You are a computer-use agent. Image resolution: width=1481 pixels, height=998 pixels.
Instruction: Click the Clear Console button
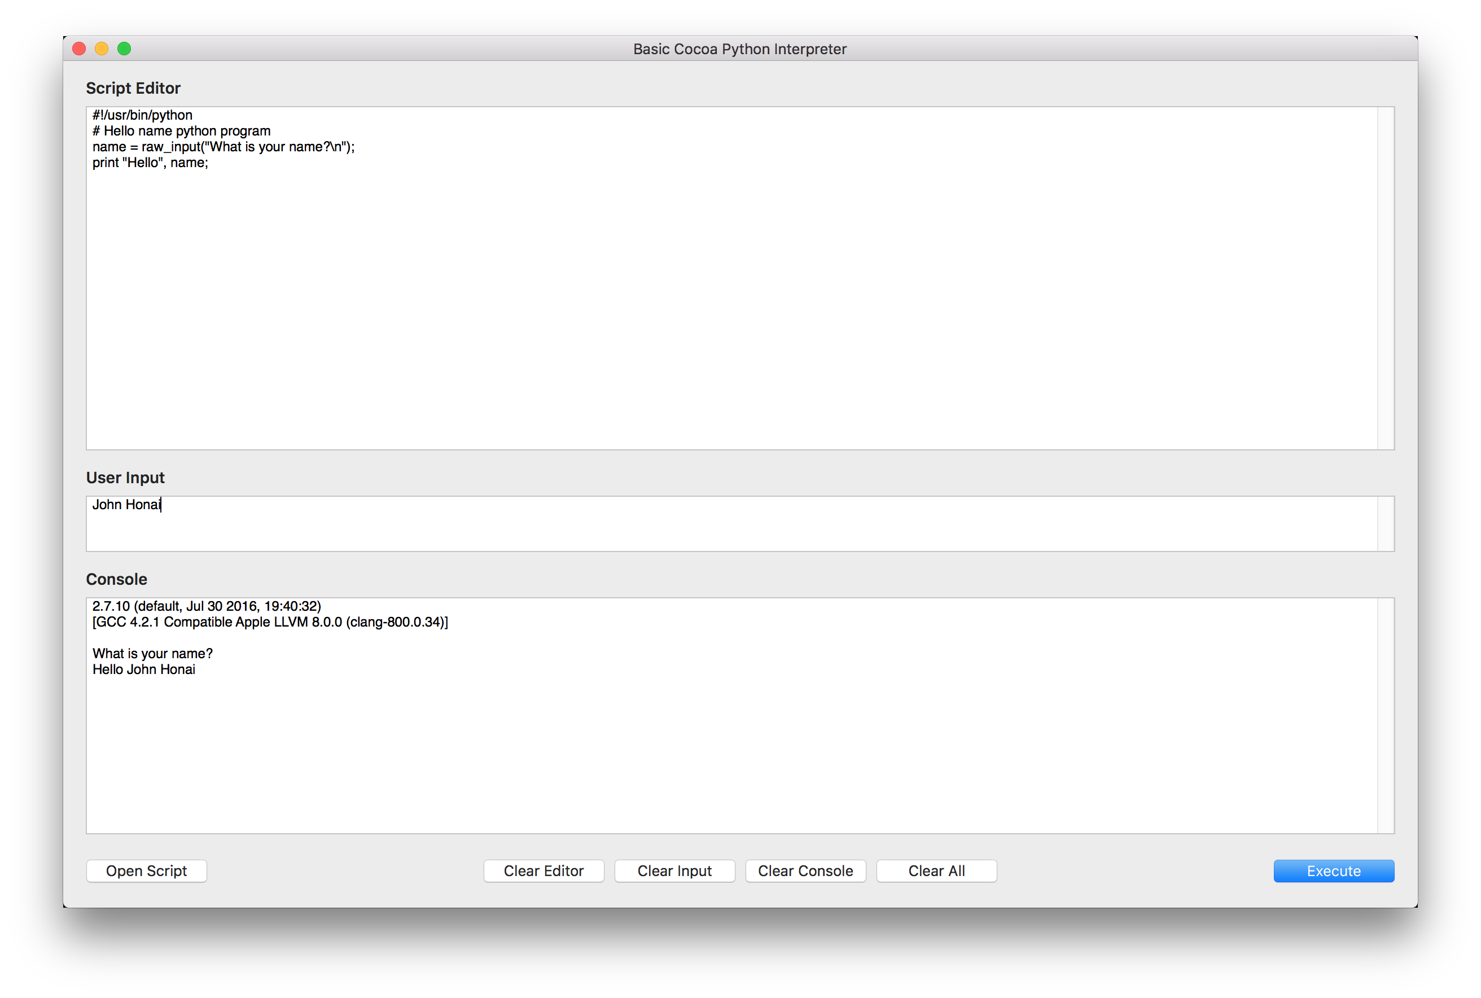pos(805,870)
